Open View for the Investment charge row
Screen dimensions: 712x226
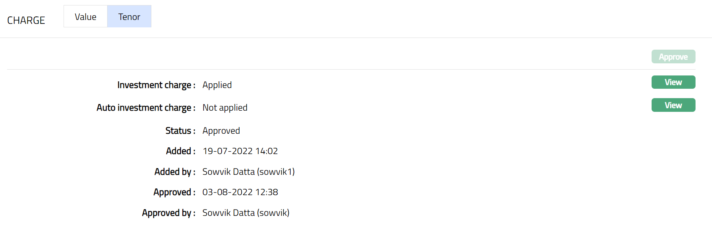673,82
